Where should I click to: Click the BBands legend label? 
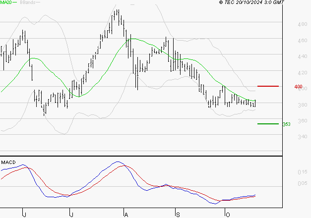point(28,2)
